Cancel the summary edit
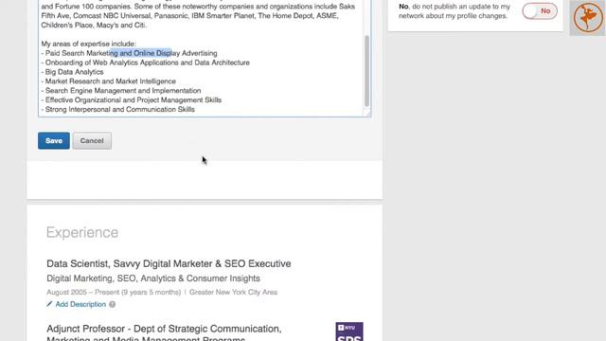 pos(92,141)
